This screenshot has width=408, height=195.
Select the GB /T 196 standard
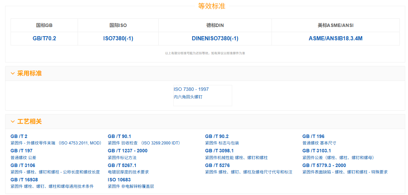313,136
